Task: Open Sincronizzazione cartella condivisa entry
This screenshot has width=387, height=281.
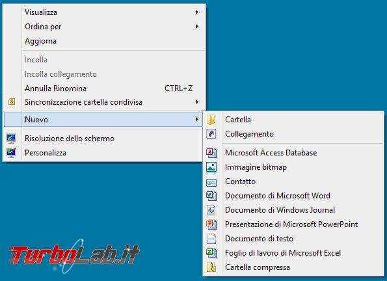Action: point(103,102)
